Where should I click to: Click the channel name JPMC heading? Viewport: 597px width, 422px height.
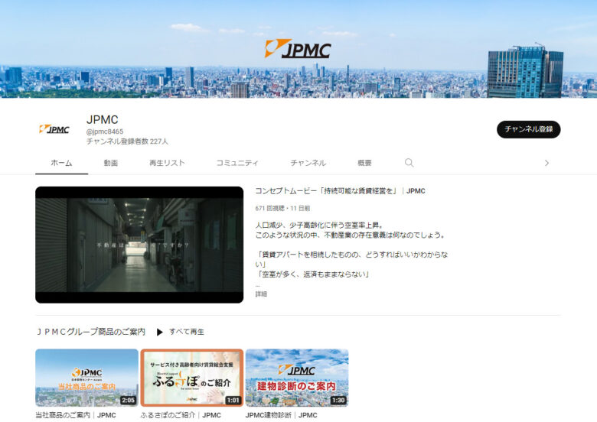pyautogui.click(x=103, y=119)
